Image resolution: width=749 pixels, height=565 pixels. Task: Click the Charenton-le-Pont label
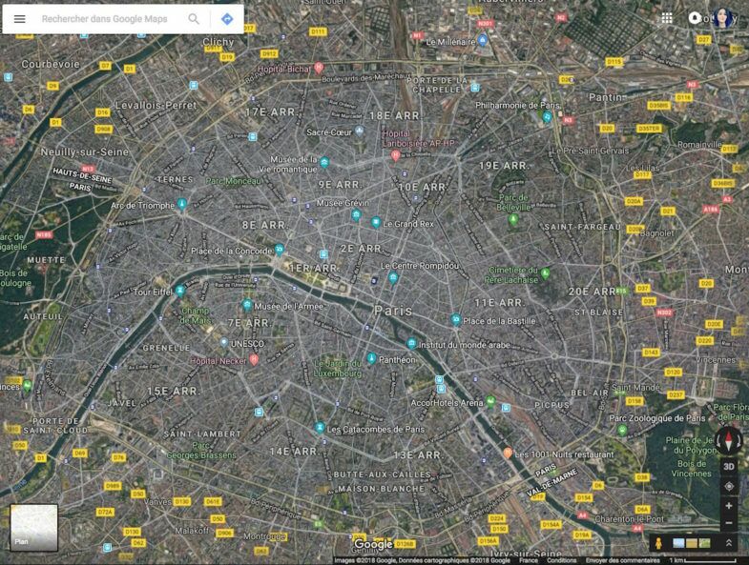coord(629,518)
